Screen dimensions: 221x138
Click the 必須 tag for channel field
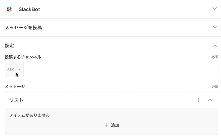(215, 57)
